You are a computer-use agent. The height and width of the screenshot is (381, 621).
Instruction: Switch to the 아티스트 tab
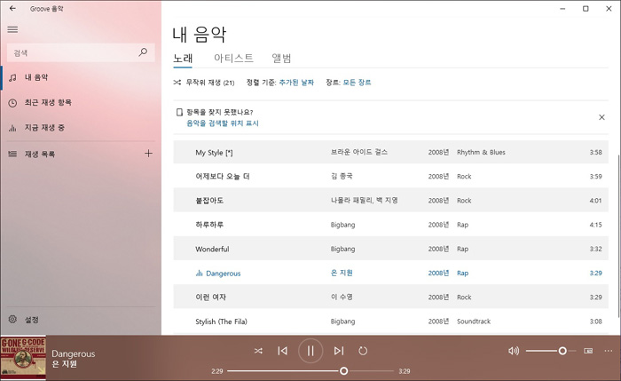(x=233, y=59)
